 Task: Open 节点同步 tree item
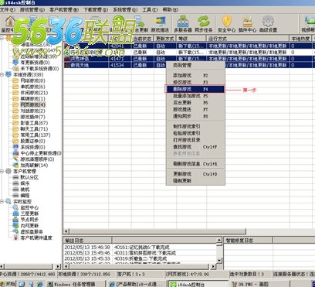pyautogui.click(x=25, y=220)
